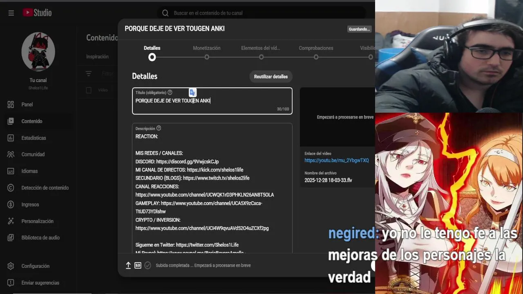Click the Subida completada status text
The width and height of the screenshot is (523, 294).
(203, 265)
